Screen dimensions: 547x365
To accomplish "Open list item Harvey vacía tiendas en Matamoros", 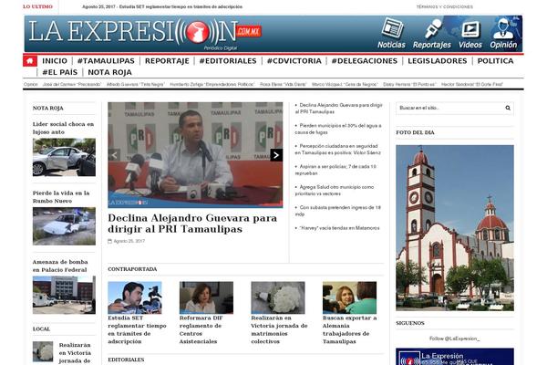I will pyautogui.click(x=337, y=228).
